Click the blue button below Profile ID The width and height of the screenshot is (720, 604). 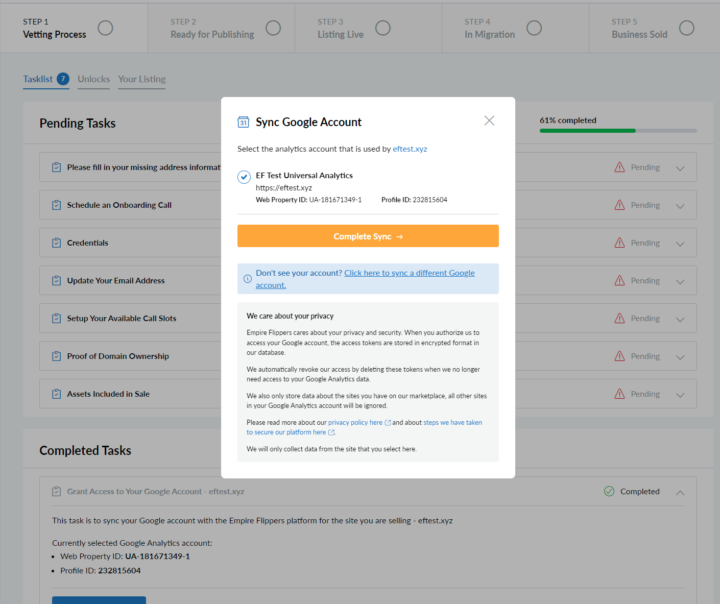click(99, 600)
